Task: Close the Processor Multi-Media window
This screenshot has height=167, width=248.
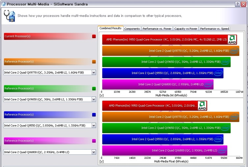Action: point(244,4)
